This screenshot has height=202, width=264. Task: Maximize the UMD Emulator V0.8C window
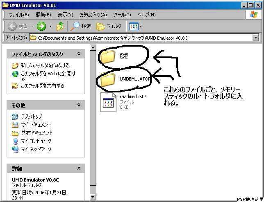(250, 5)
